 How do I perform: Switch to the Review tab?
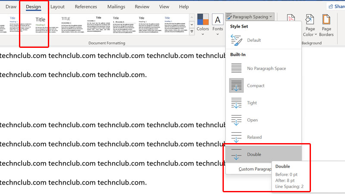(x=142, y=7)
